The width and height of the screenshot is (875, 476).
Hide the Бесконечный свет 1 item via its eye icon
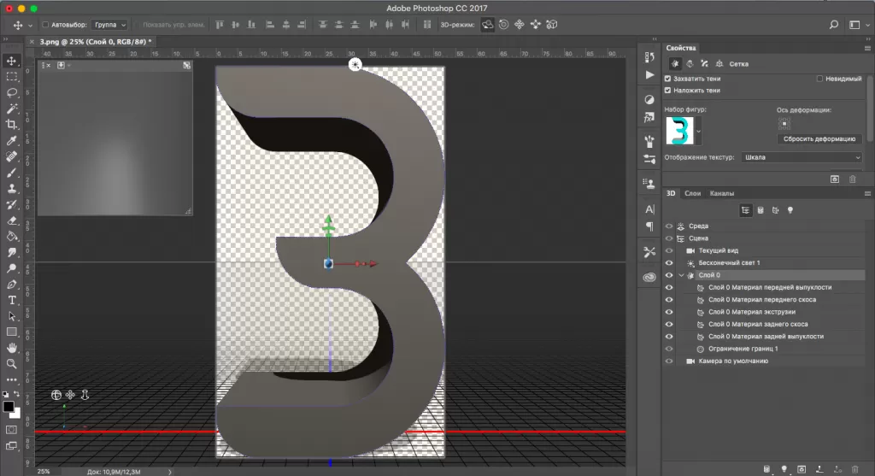[669, 263]
